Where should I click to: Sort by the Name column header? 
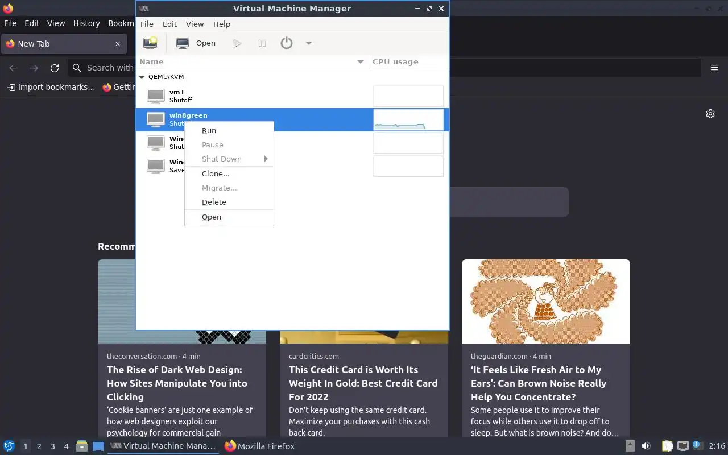252,61
